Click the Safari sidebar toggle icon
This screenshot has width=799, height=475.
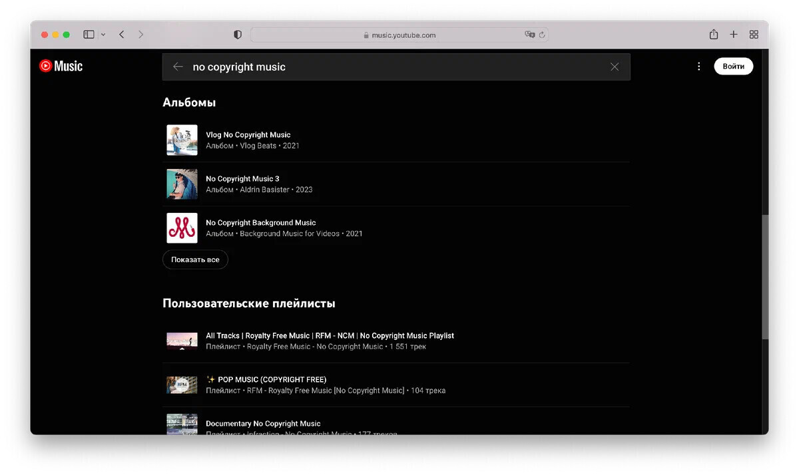coord(89,35)
